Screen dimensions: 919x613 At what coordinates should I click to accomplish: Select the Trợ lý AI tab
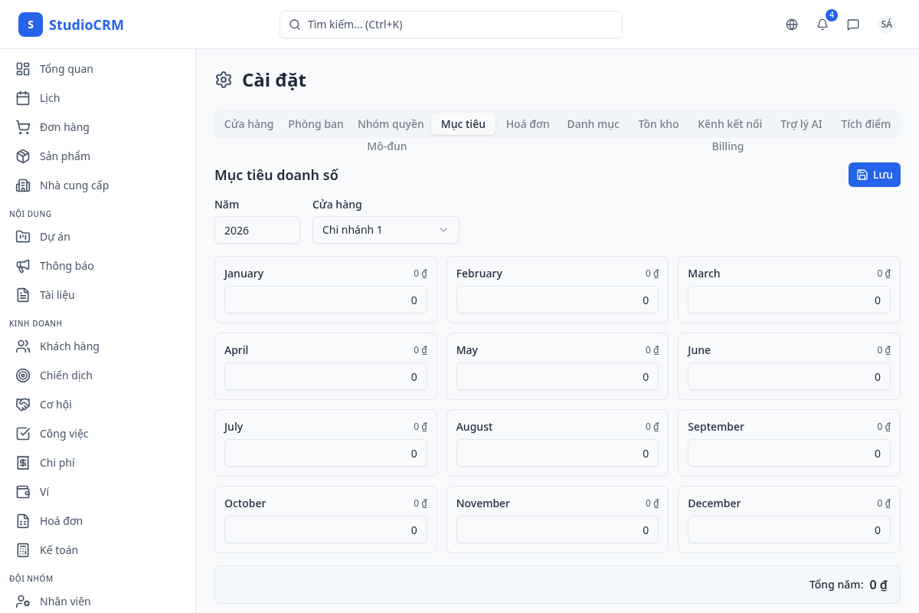[x=801, y=124]
